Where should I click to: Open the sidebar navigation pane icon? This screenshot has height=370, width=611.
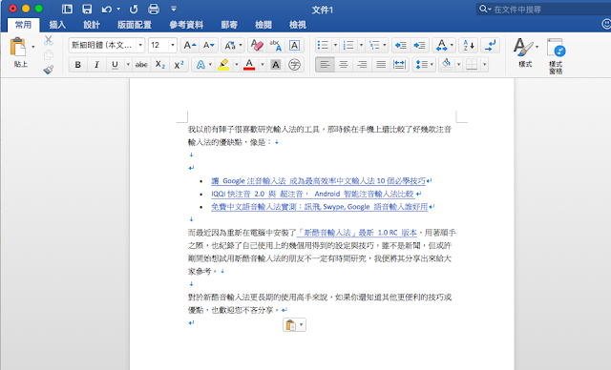[67, 9]
